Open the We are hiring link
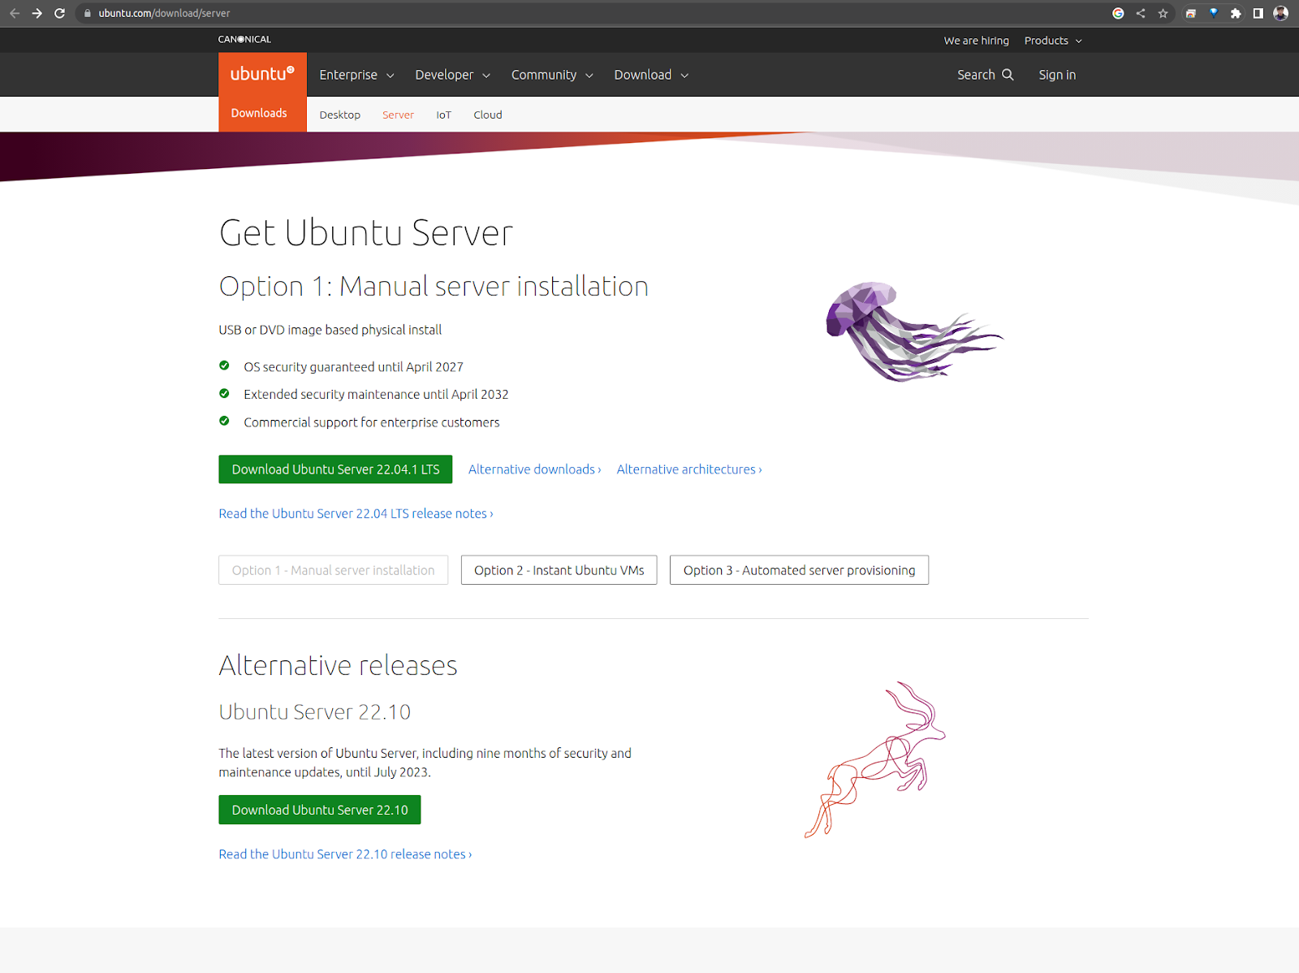This screenshot has height=973, width=1299. [976, 41]
